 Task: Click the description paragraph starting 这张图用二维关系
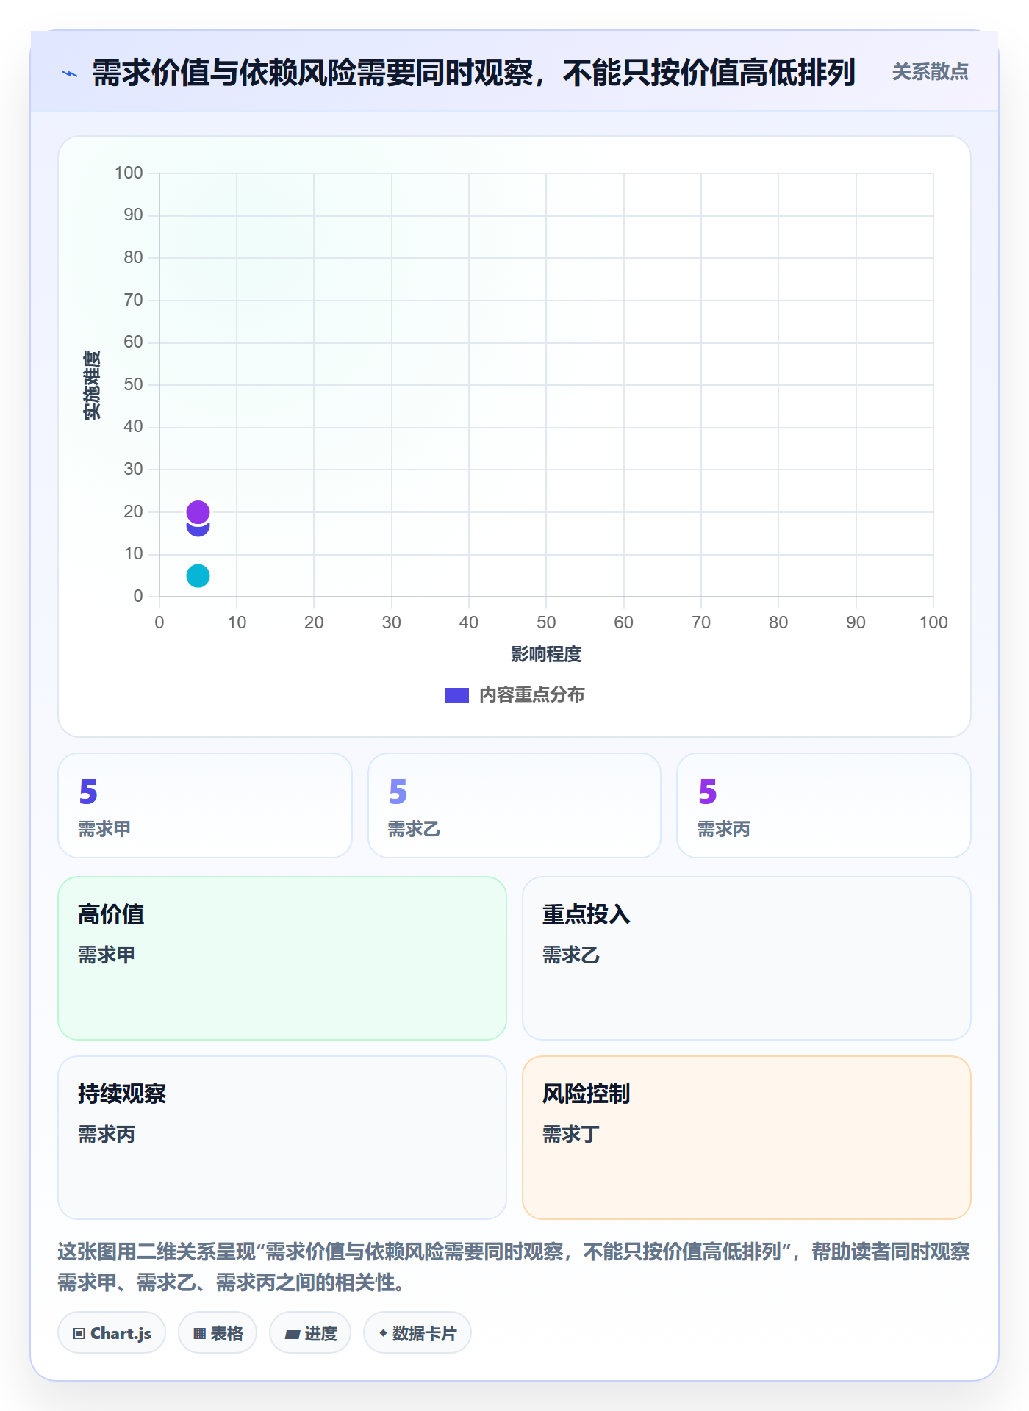point(514,1267)
